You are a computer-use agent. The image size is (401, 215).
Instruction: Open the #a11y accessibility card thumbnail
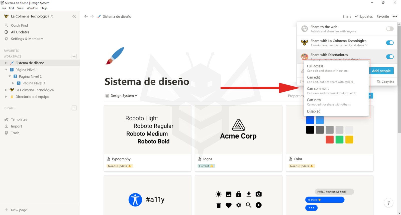point(148,195)
